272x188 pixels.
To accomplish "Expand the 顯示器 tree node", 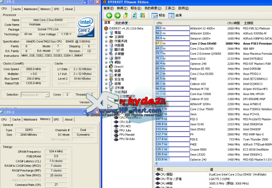I will coord(106,50).
